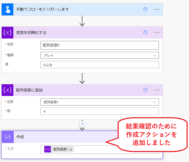Open help for the manual trigger step

coord(145,9)
